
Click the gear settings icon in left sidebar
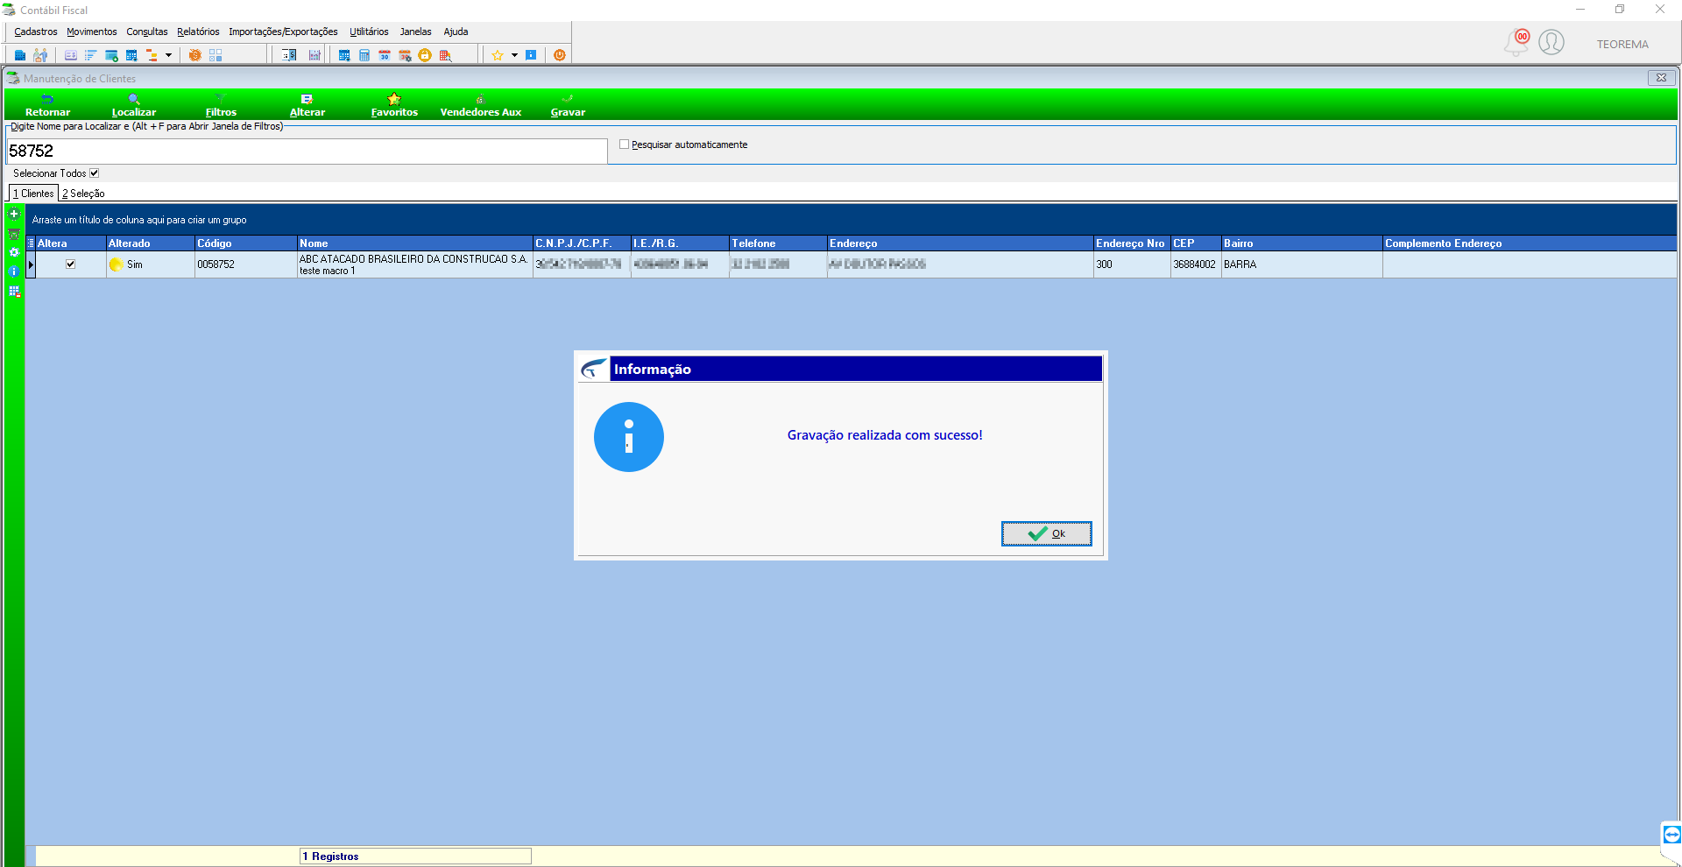[x=14, y=252]
